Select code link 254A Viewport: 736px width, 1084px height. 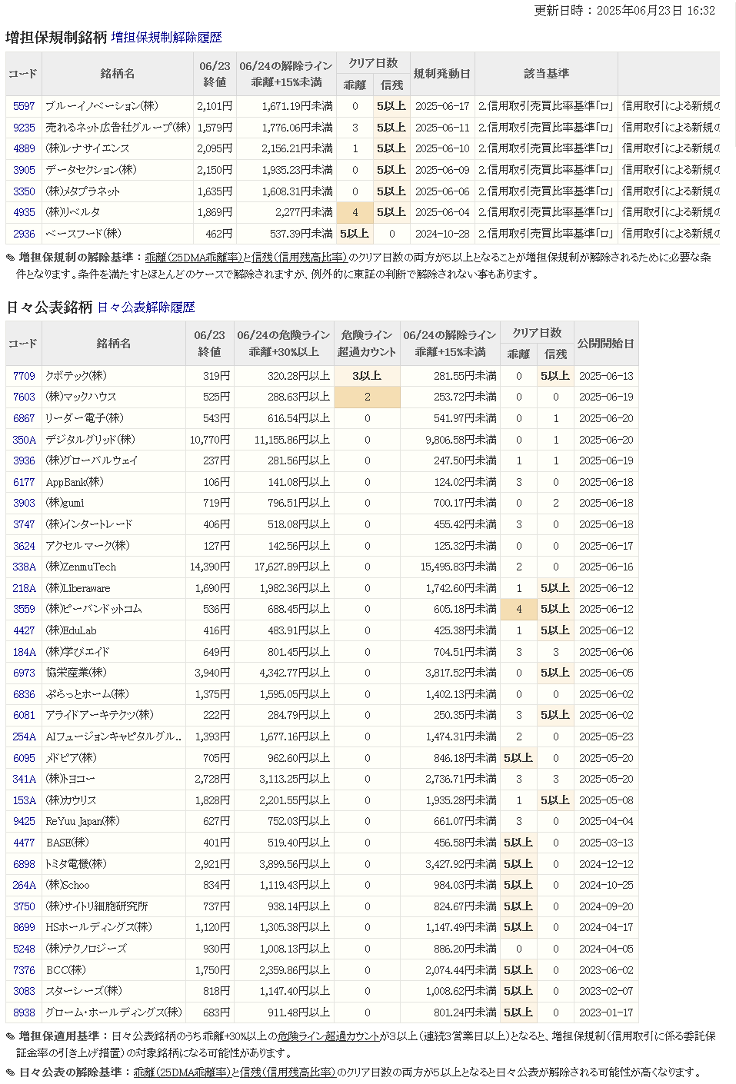click(x=24, y=737)
